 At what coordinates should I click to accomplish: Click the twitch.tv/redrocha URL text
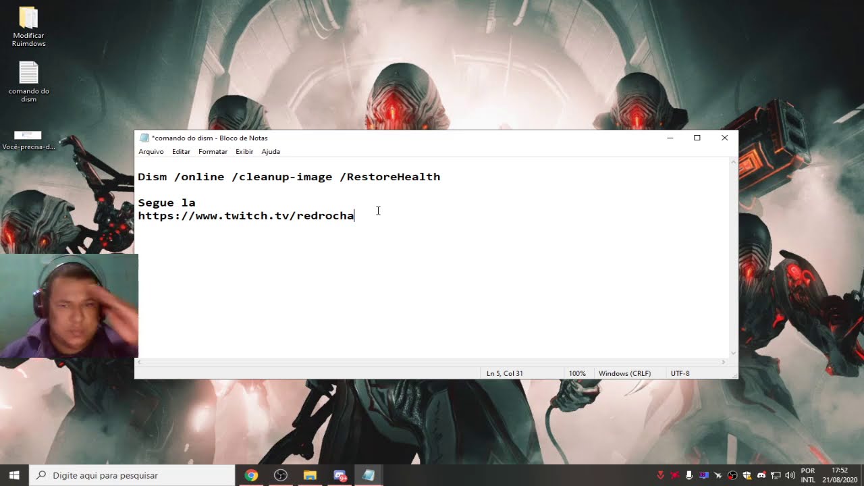(246, 215)
